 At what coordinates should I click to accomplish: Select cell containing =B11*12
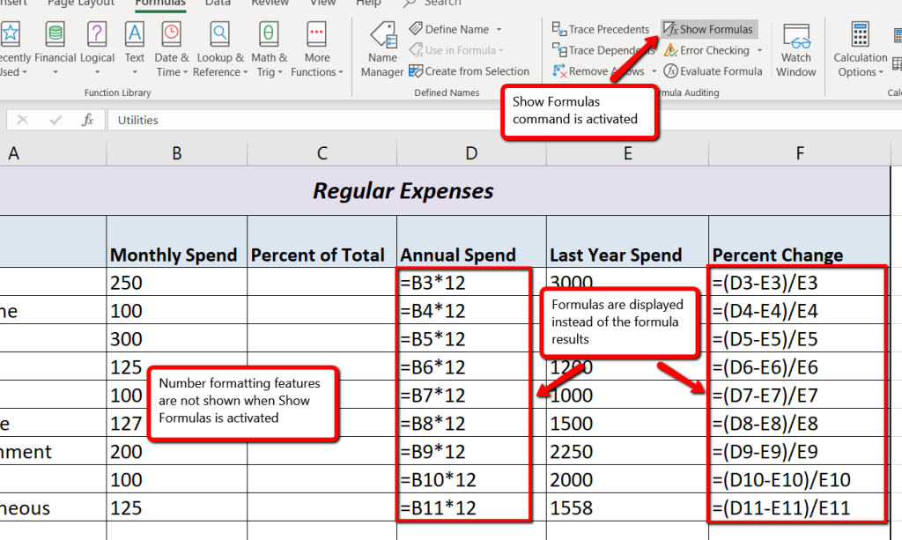click(472, 507)
